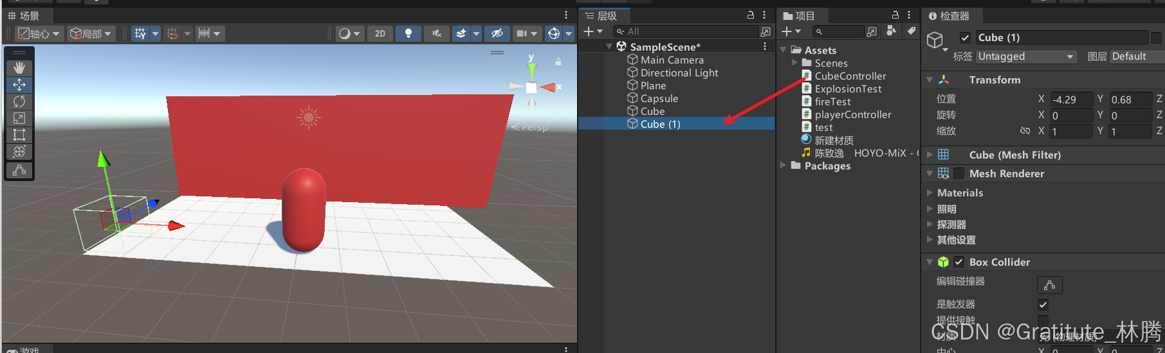The height and width of the screenshot is (353, 1165).
Task: Select the playerController script
Action: click(x=852, y=114)
